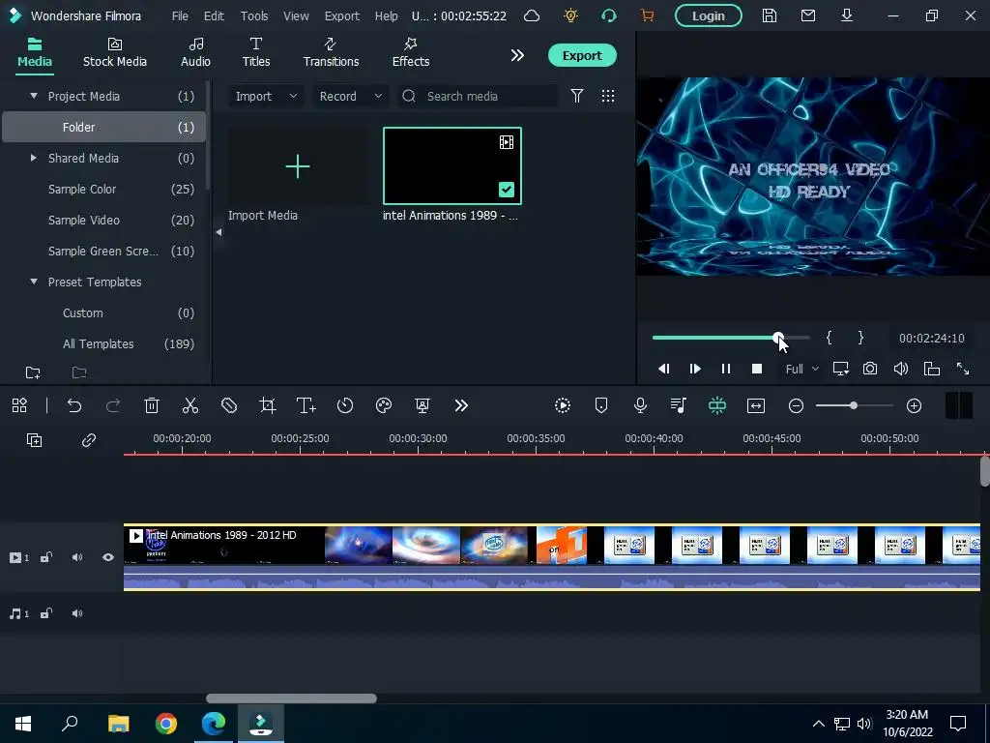Expand more tabs with double chevron
The image size is (990, 743).
tap(517, 55)
